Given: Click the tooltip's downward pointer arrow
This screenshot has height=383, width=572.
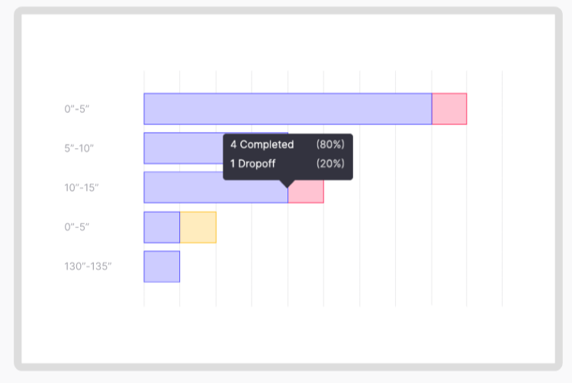Looking at the screenshot, I should tap(288, 183).
